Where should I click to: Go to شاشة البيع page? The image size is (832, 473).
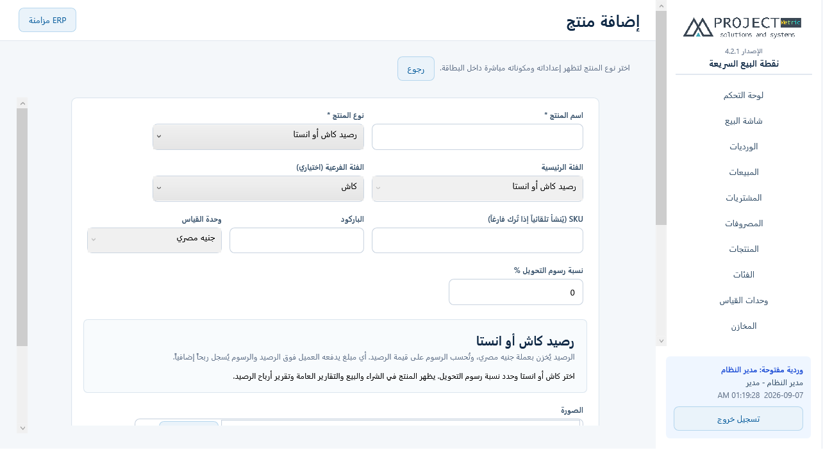[x=744, y=120]
